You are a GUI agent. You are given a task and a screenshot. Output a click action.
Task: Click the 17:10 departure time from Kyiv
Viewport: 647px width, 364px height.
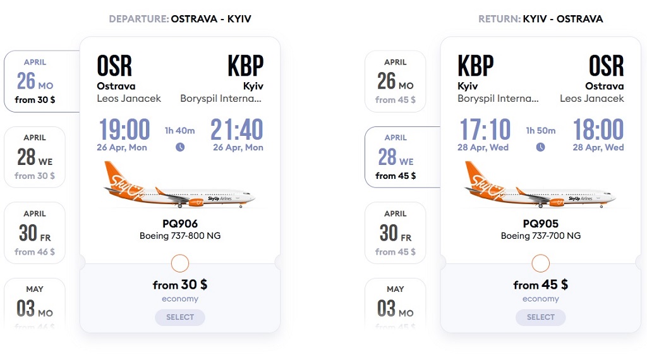[x=485, y=130]
